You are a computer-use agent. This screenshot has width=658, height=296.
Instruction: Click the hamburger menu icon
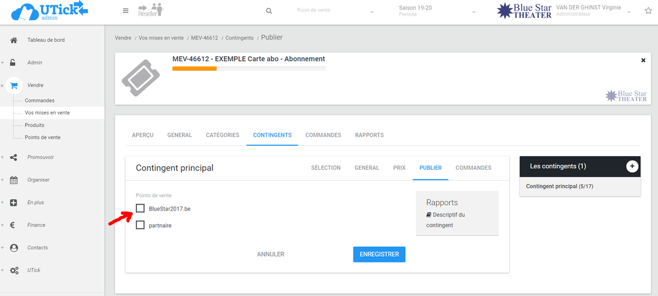[x=125, y=11]
